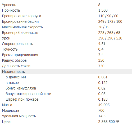The height and width of the screenshot is (125, 132).
Task: Select the Максимальная скорость label
Action: click(x=22, y=27)
